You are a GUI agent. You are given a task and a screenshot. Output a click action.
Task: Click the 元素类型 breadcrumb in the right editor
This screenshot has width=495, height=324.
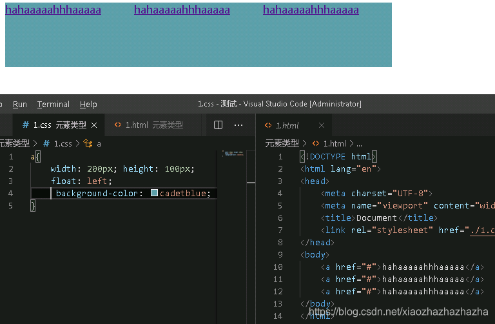coord(282,143)
